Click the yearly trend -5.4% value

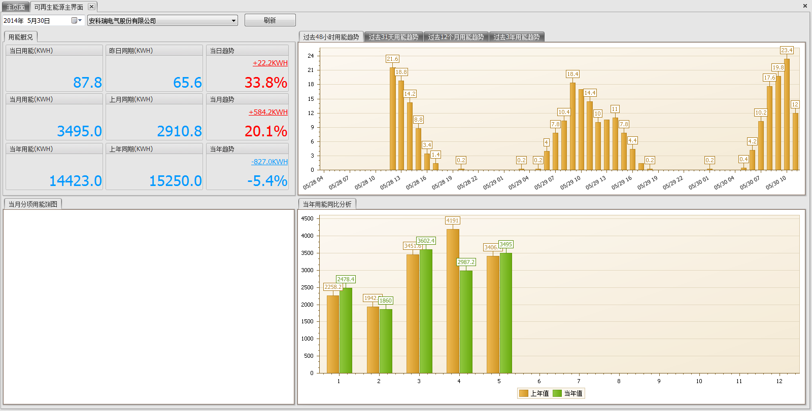click(x=267, y=181)
